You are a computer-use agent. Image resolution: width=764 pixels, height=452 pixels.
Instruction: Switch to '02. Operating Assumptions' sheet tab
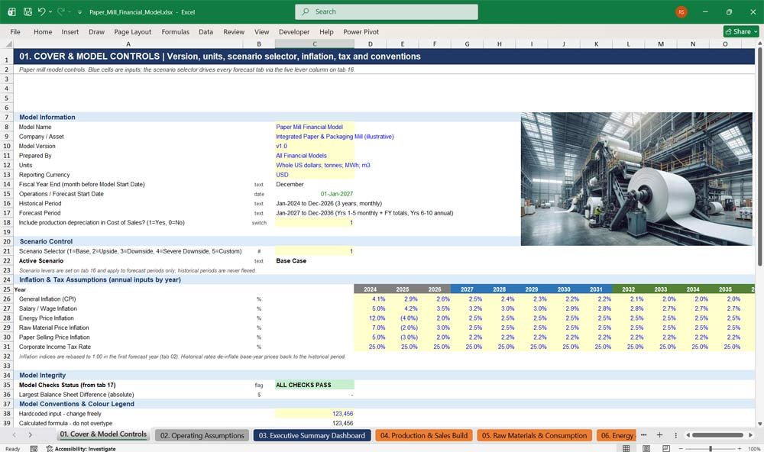coord(202,435)
